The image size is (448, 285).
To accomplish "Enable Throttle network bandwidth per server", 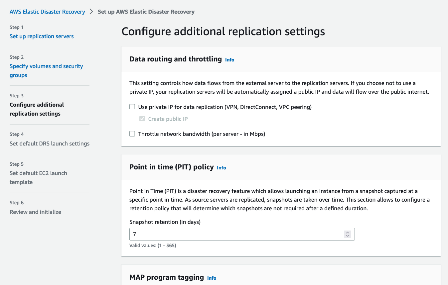I will click(x=132, y=134).
